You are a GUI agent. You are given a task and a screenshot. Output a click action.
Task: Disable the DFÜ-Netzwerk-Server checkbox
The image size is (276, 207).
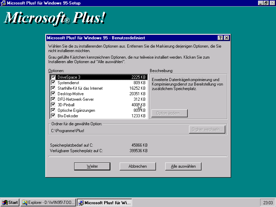[53, 99]
